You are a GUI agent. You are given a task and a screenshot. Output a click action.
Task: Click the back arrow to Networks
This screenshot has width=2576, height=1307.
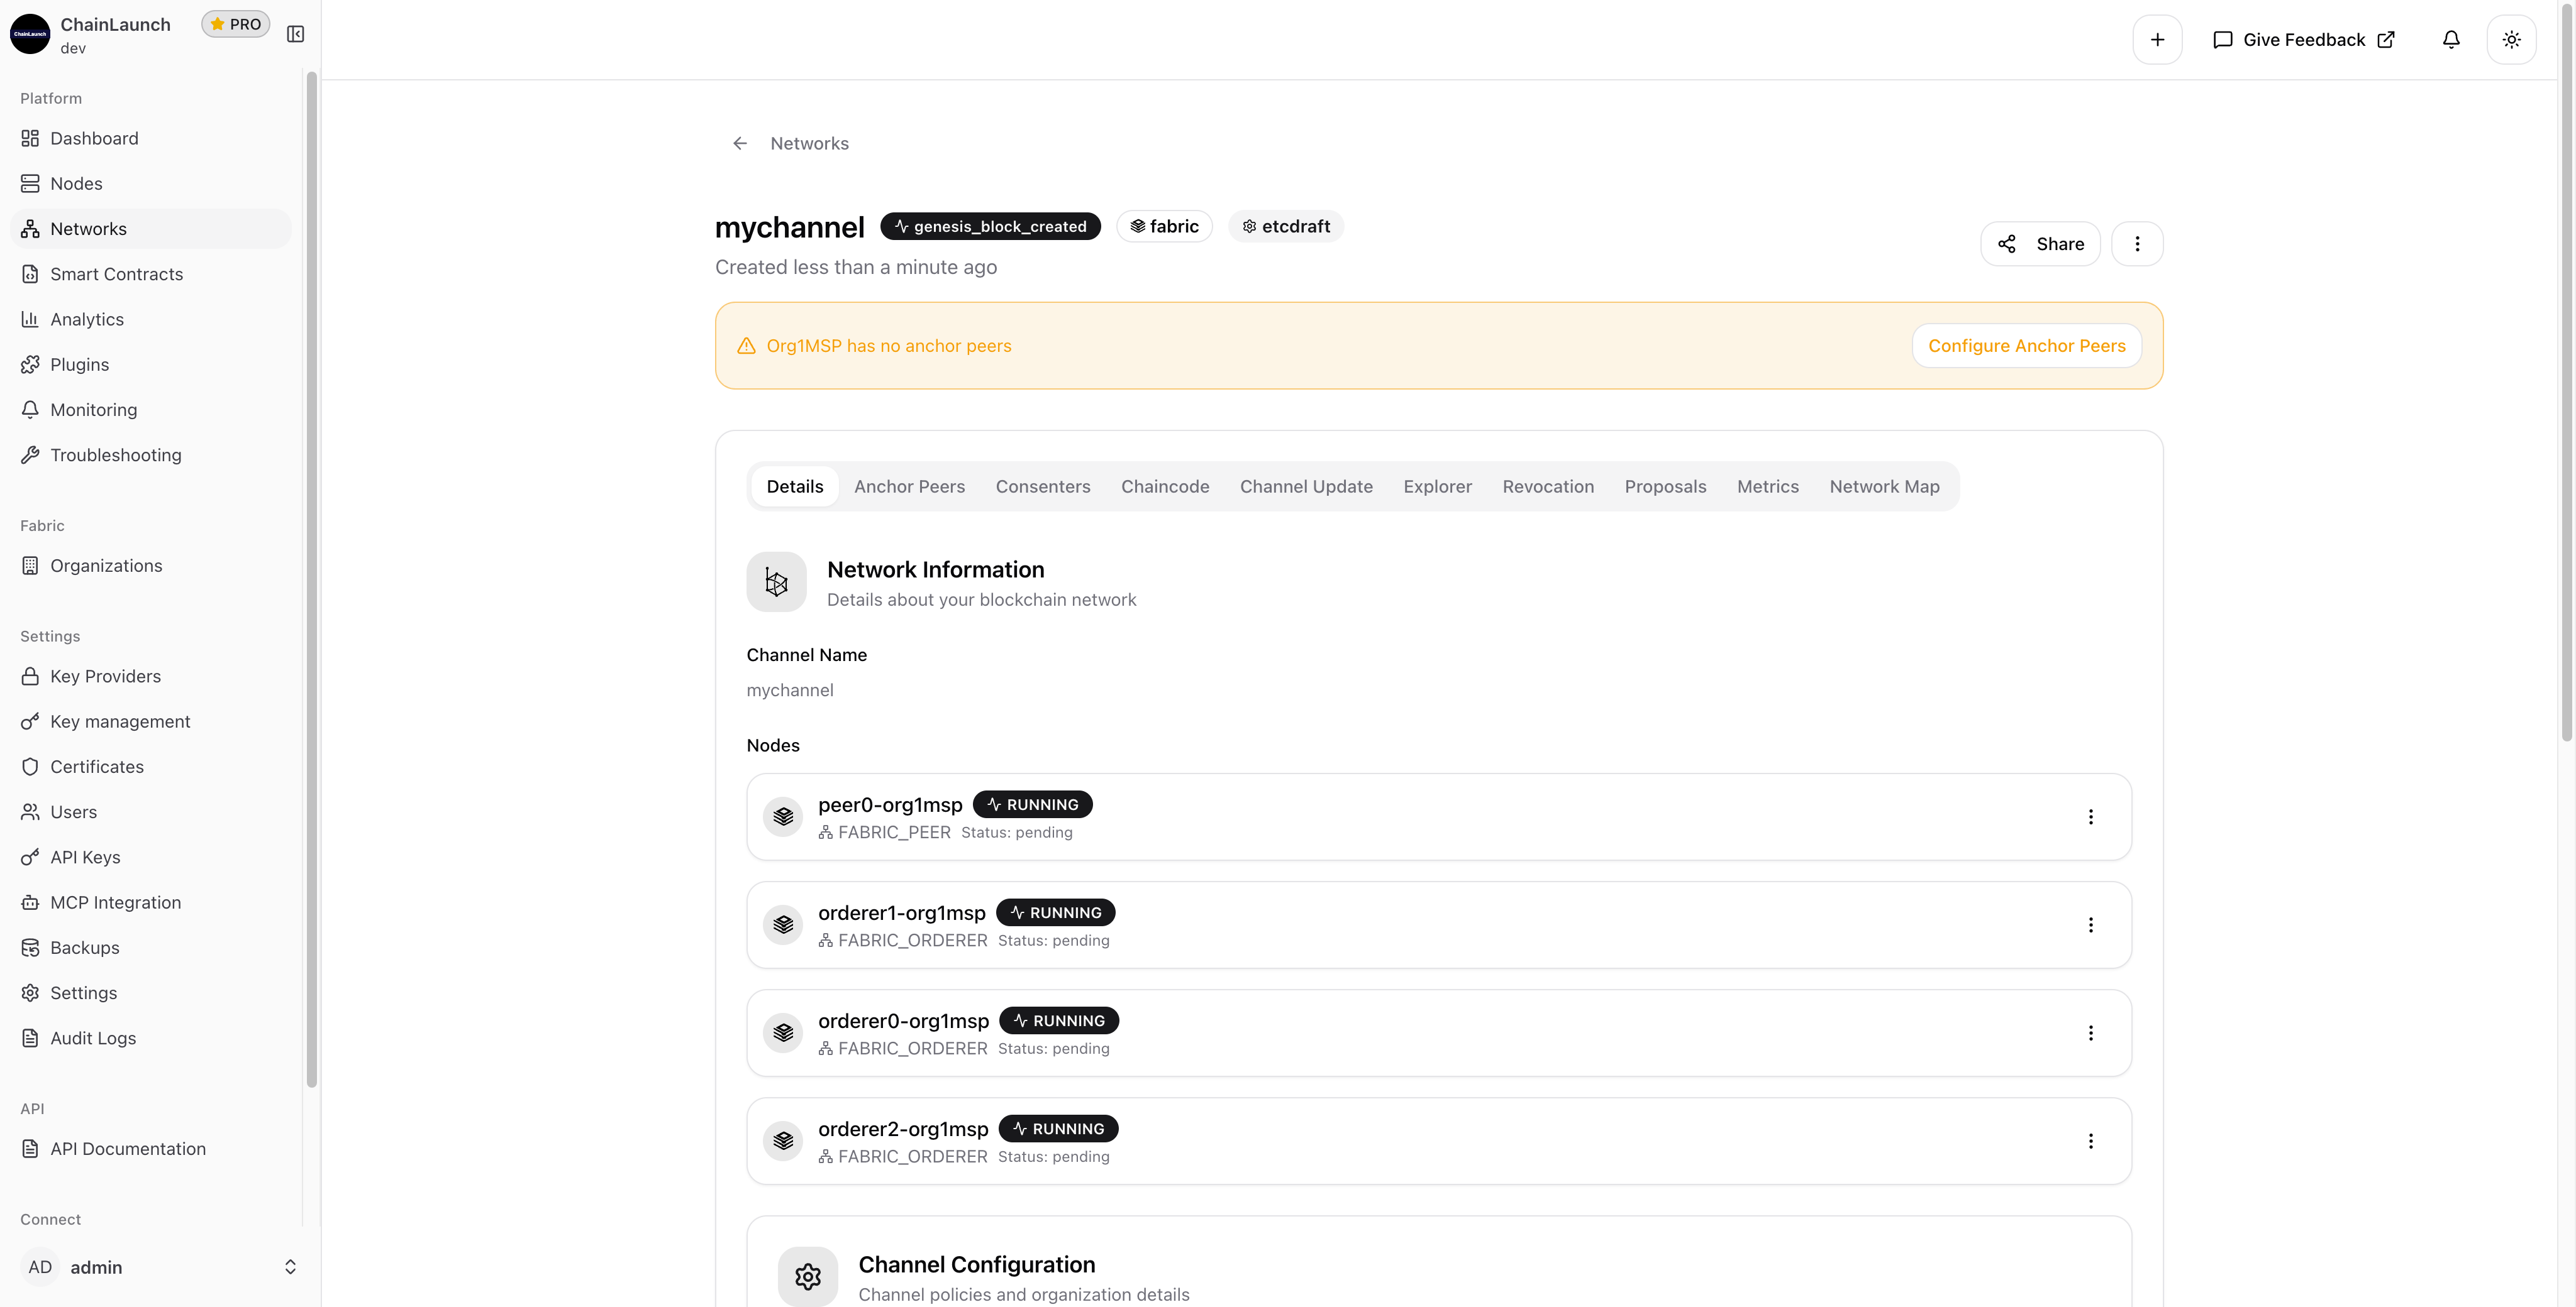coord(740,144)
